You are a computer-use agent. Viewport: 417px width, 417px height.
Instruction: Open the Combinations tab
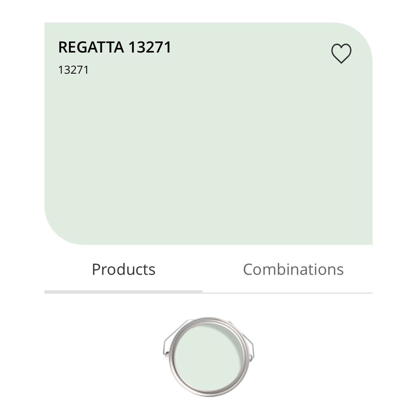[x=293, y=270]
